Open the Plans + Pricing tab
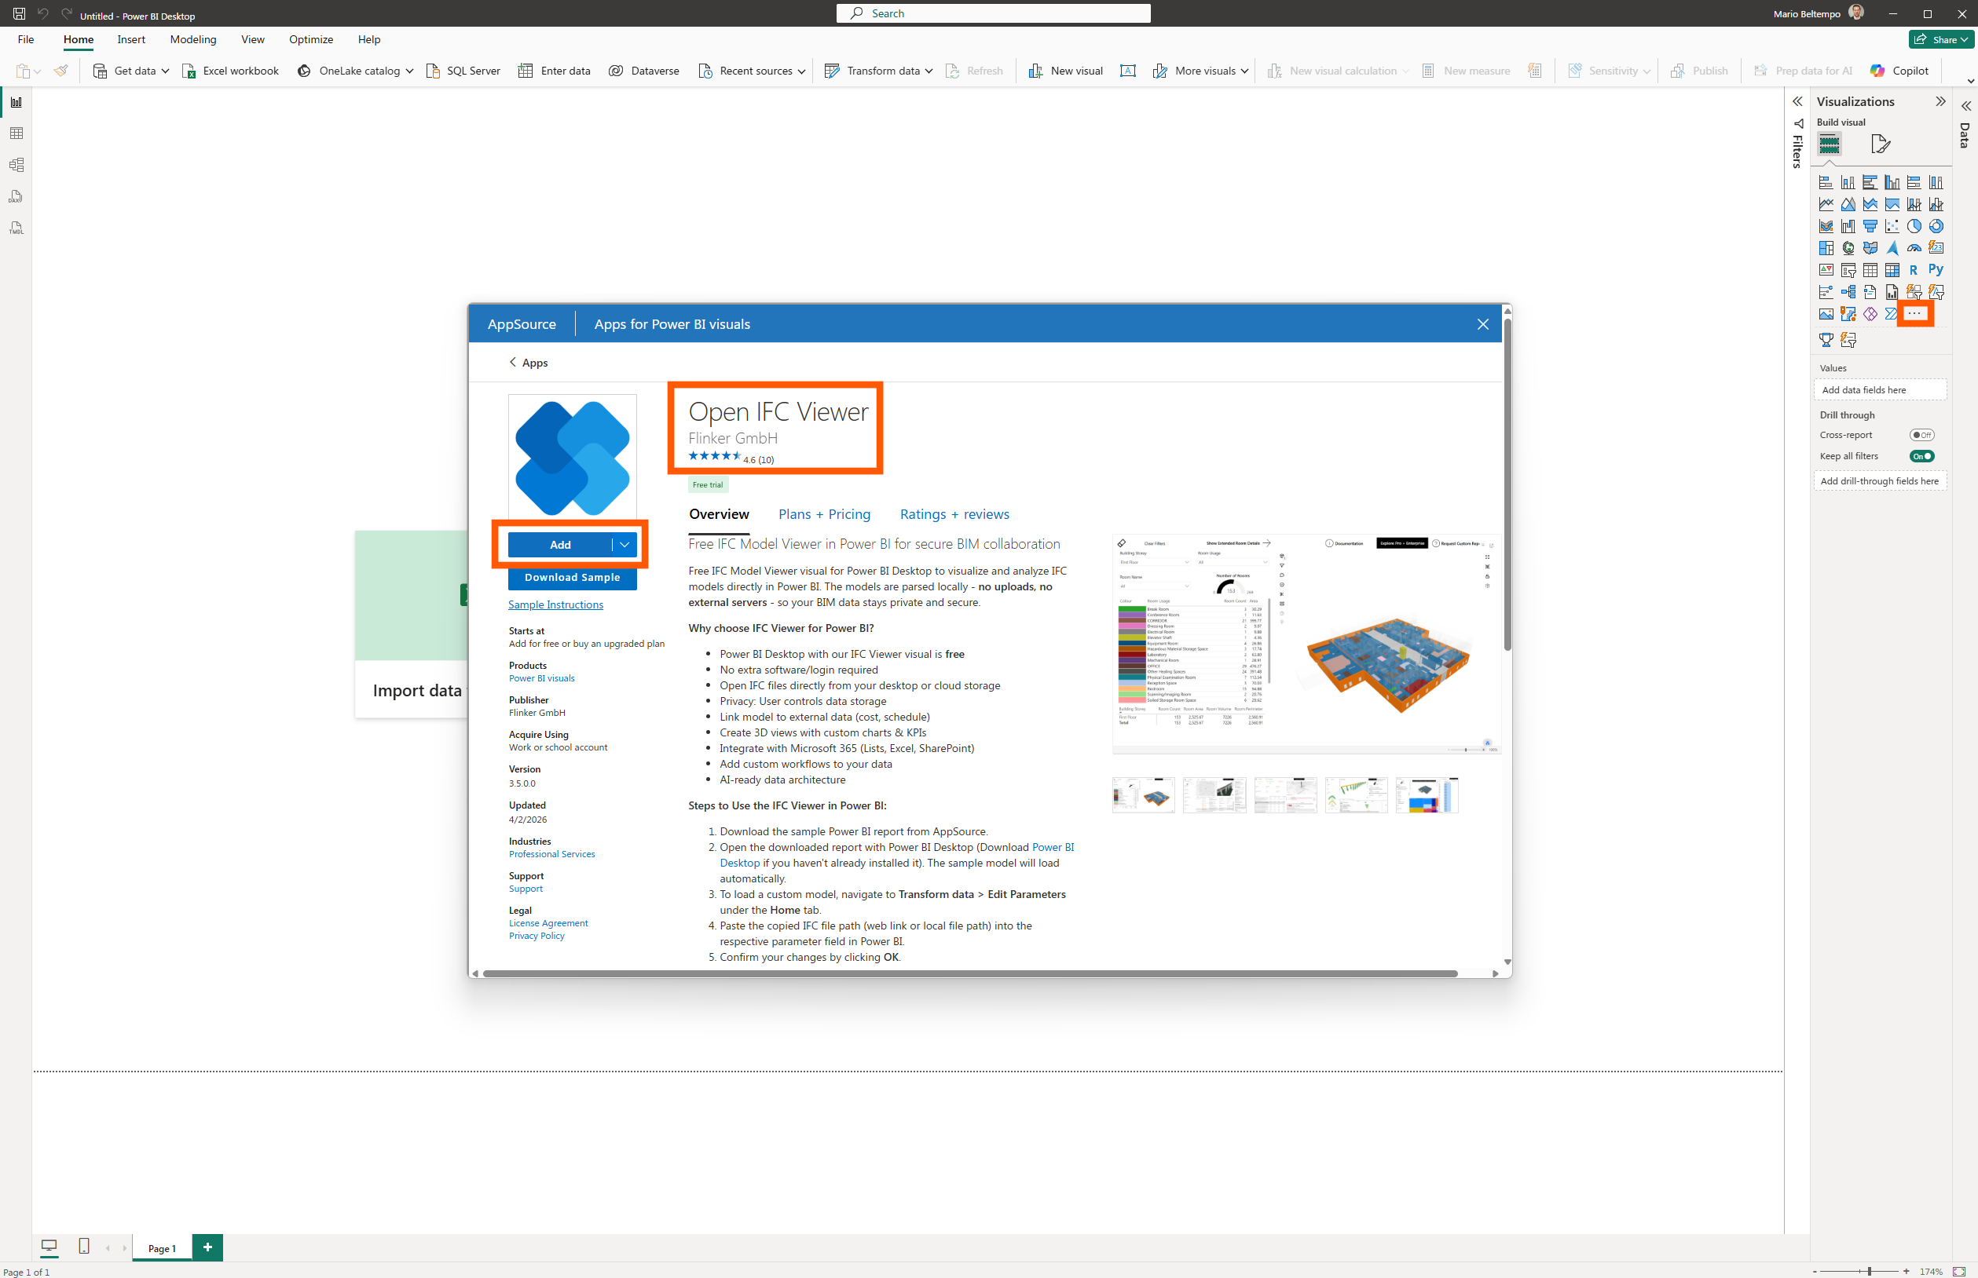The width and height of the screenshot is (1978, 1278). tap(824, 514)
